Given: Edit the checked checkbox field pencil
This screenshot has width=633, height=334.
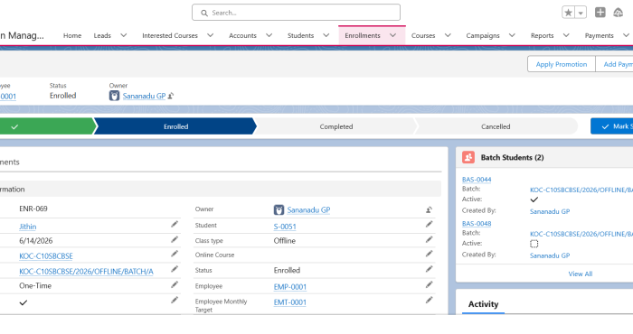Looking at the screenshot, I should (175, 301).
